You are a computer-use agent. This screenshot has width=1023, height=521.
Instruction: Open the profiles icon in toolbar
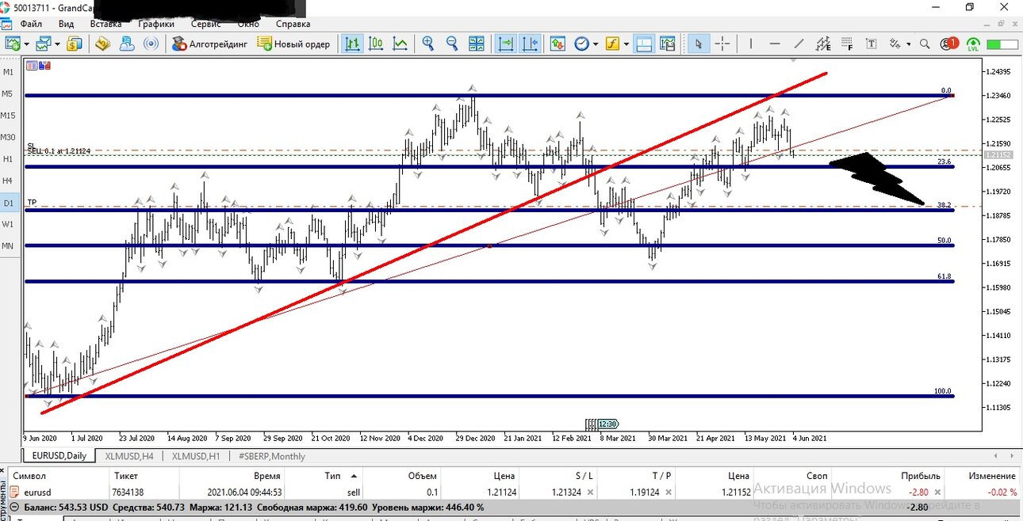coord(42,44)
